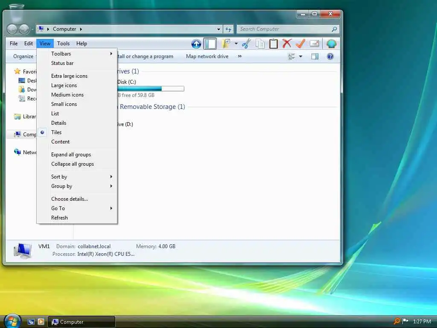The height and width of the screenshot is (328, 437).
Task: Click the 1:27 PM taskbar clock
Action: coord(422,321)
